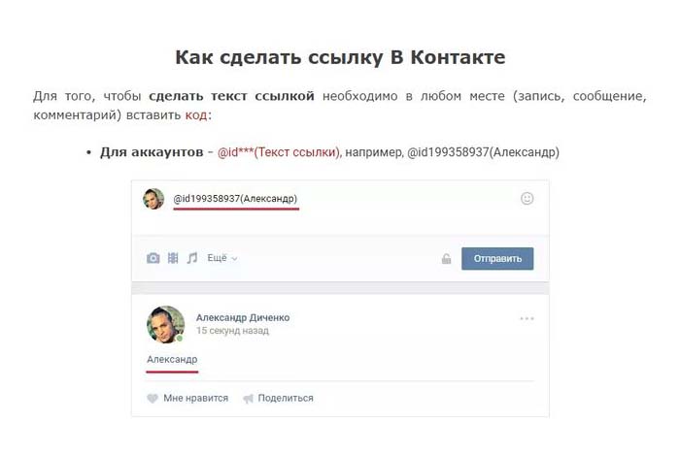The height and width of the screenshot is (453, 680).
Task: Open the large author avatar in post
Action: point(165,324)
